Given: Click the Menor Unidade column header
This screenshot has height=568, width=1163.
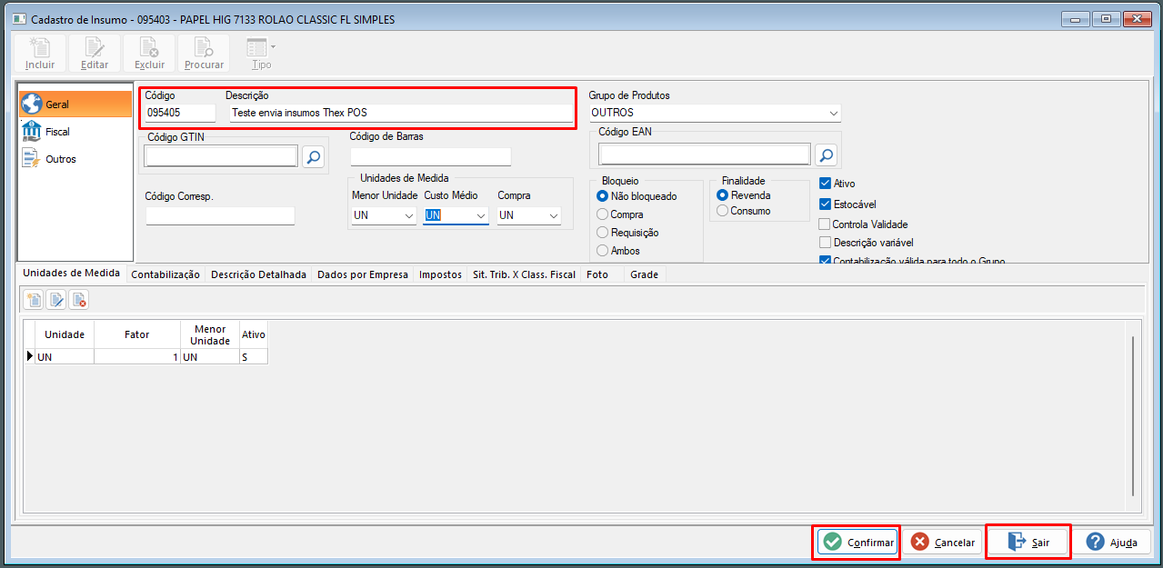Looking at the screenshot, I should click(x=210, y=334).
